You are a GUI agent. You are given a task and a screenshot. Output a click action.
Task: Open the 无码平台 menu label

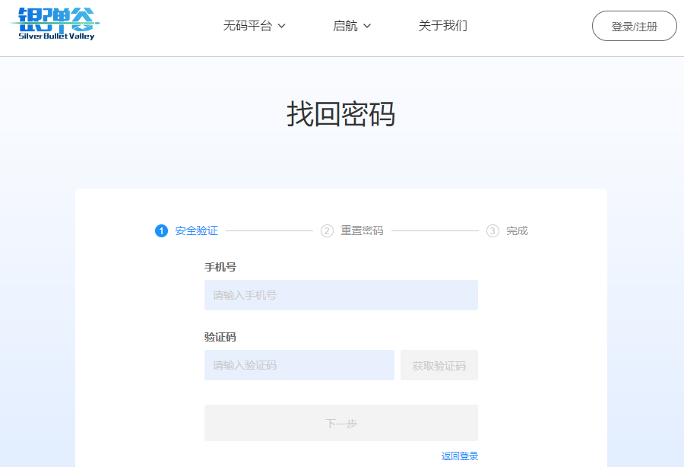pyautogui.click(x=247, y=26)
